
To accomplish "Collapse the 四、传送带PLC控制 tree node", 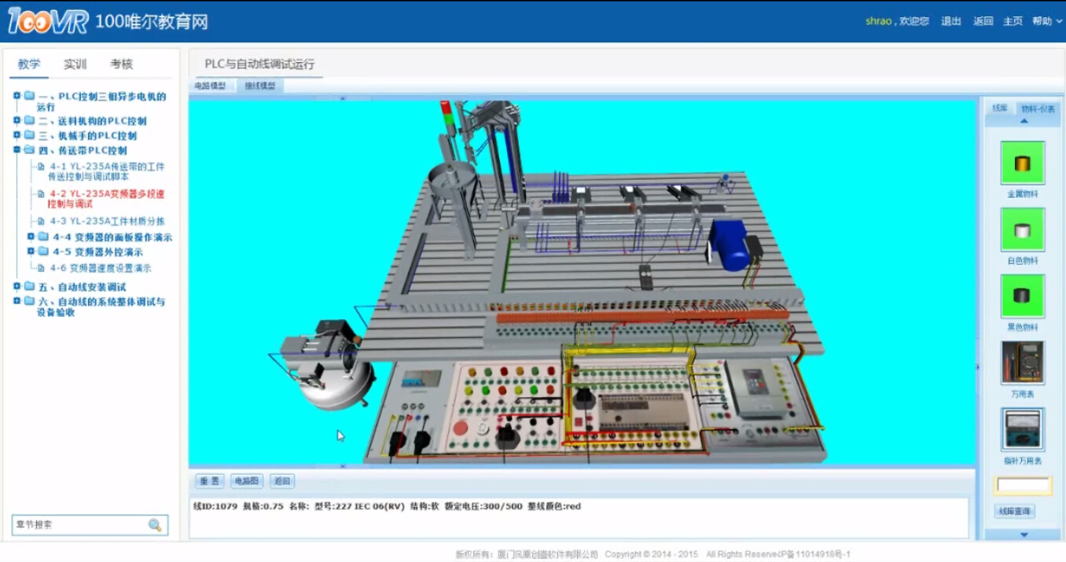I will (x=17, y=150).
